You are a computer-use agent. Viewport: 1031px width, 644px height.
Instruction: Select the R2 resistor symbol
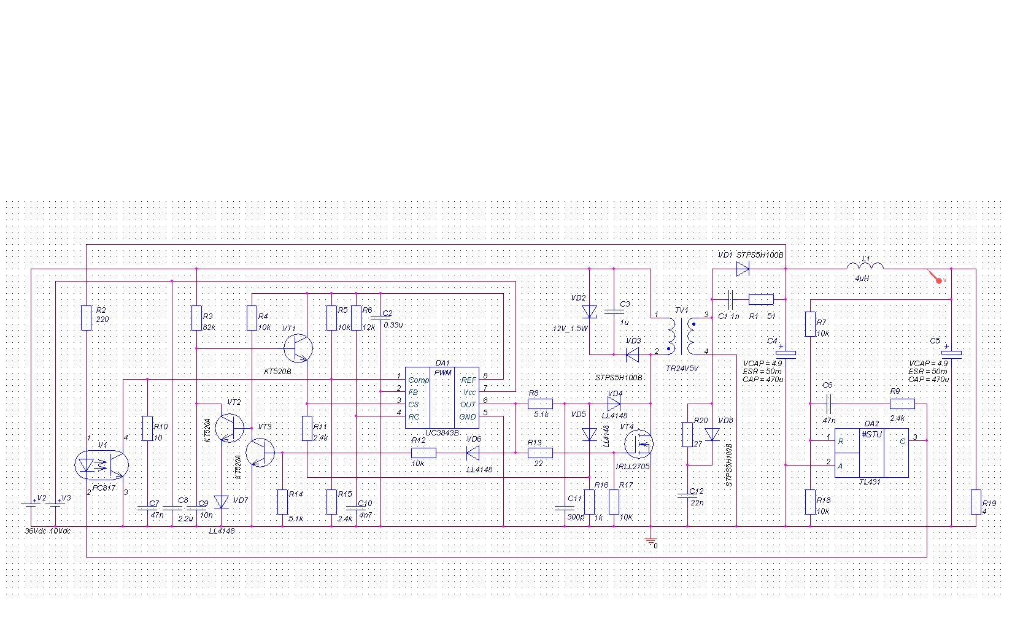[x=86, y=318]
